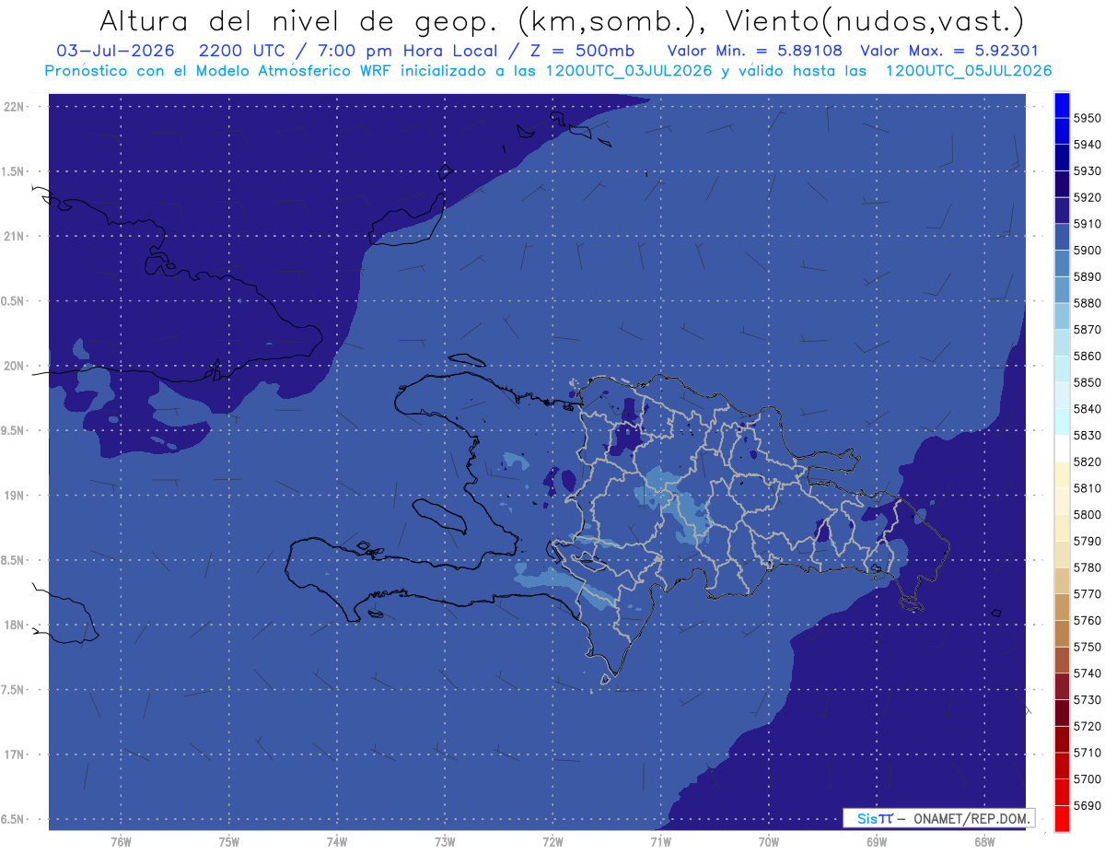Click the '70W' longitude label
The image size is (1105, 854).
click(x=769, y=842)
